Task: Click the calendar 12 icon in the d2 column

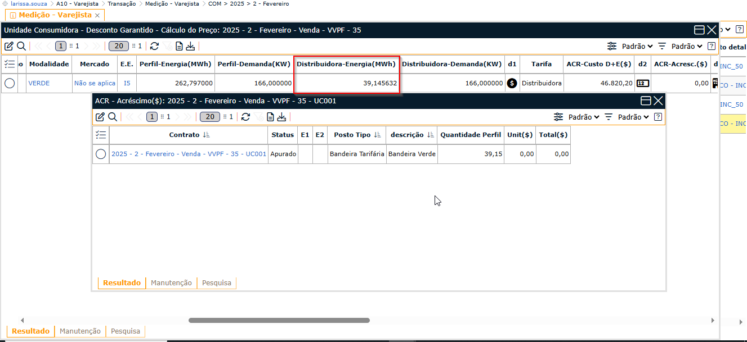Action: point(642,83)
